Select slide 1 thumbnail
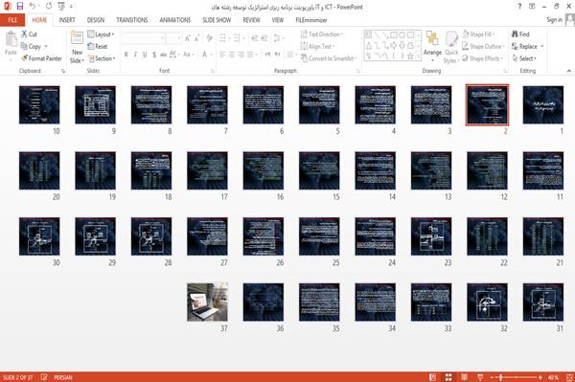The width and height of the screenshot is (575, 382). coord(543,104)
